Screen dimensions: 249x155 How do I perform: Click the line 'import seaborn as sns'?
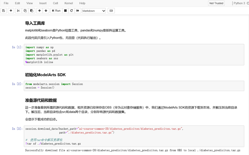[42, 58]
